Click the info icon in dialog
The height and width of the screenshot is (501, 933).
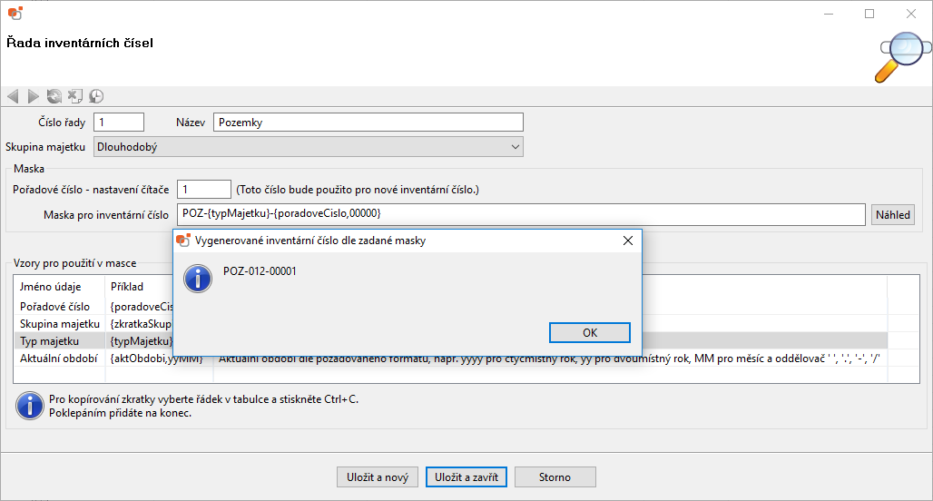click(x=198, y=279)
